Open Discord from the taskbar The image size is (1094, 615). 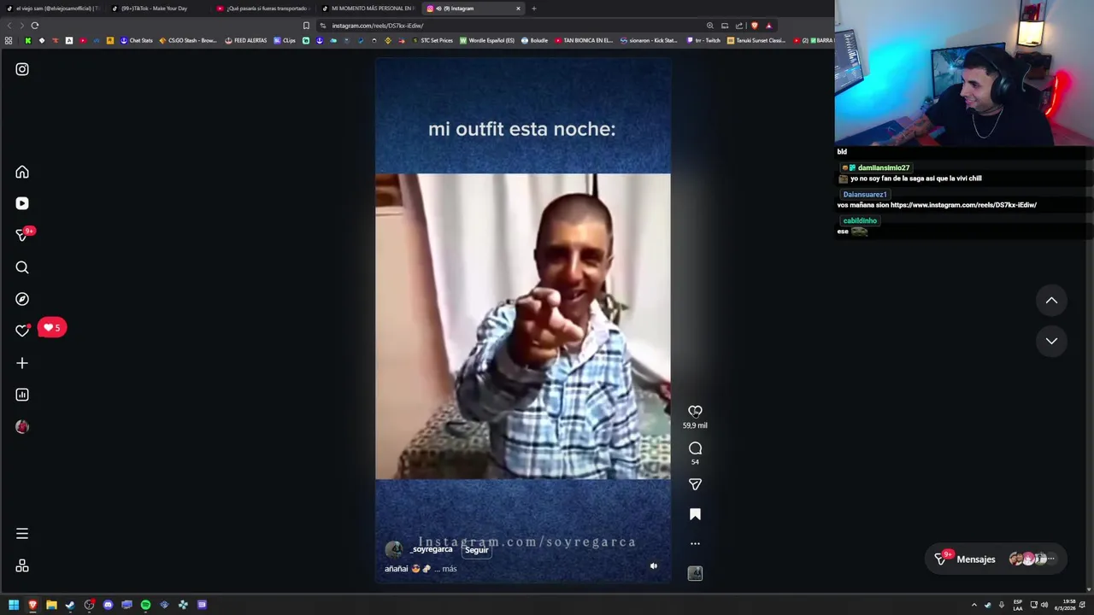108,605
